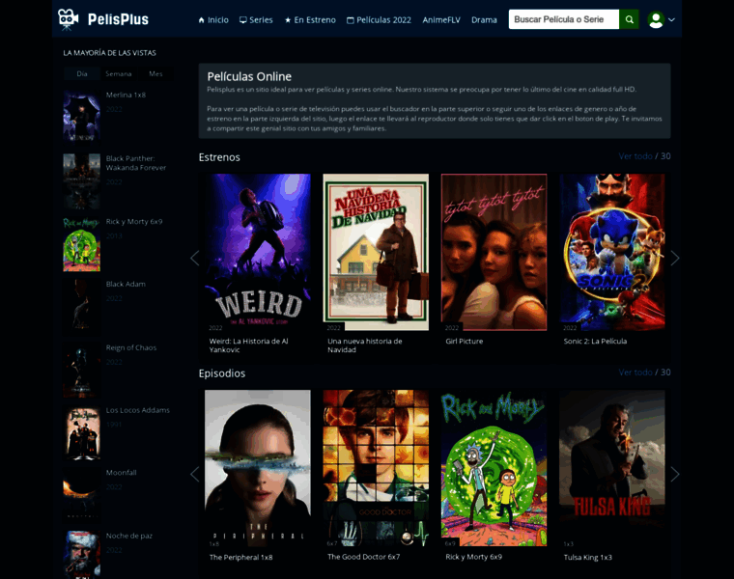Screen dimensions: 734x579
Task: Open the Girl Picture poster
Action: tap(494, 252)
